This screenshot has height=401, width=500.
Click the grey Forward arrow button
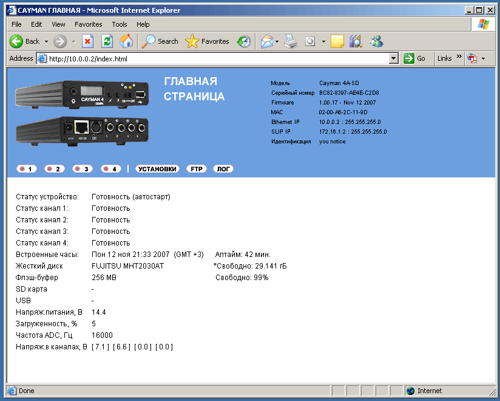point(60,41)
